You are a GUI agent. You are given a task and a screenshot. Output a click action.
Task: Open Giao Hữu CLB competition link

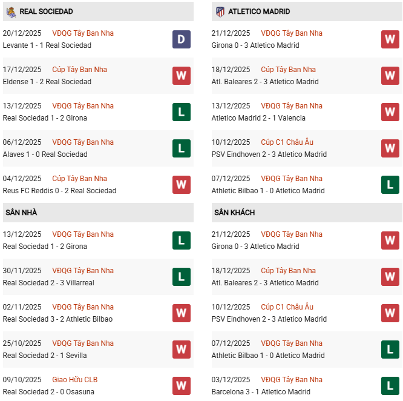[74, 380]
